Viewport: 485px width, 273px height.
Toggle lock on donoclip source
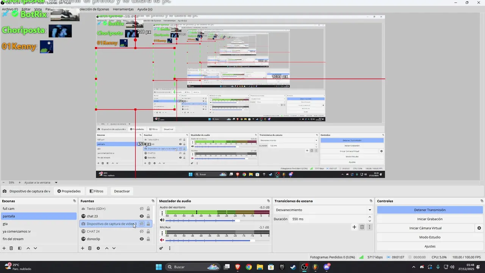(148, 239)
